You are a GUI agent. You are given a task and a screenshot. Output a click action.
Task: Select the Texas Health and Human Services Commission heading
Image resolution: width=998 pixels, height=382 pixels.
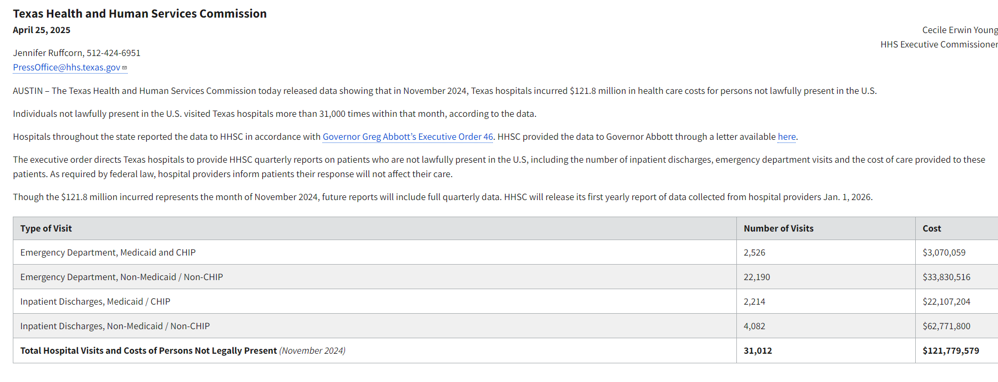tap(140, 14)
